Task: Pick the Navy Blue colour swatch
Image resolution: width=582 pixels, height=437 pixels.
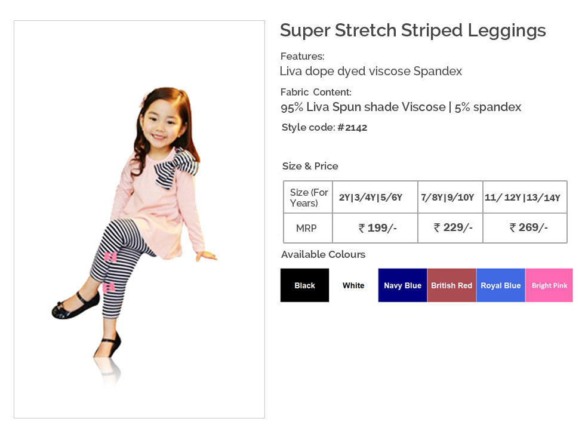Action: pos(402,285)
